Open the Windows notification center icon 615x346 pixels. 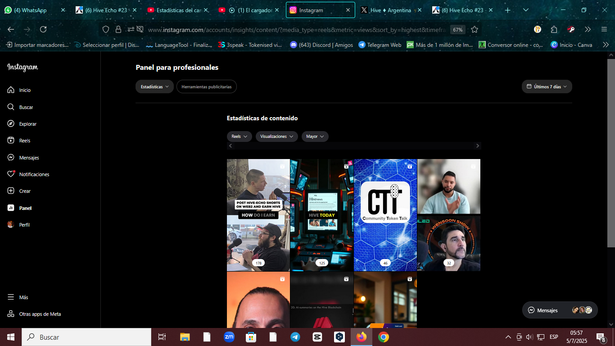tap(601, 337)
